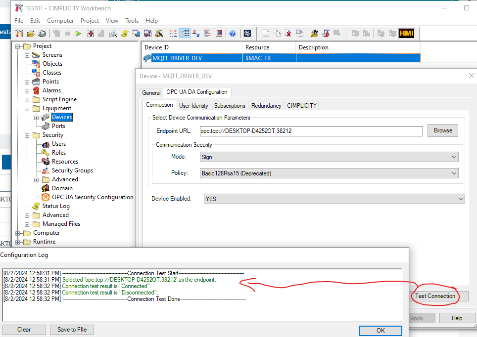The height and width of the screenshot is (337, 477).
Task: Click the OPC UA Security Configuration tree icon
Action: [46, 197]
